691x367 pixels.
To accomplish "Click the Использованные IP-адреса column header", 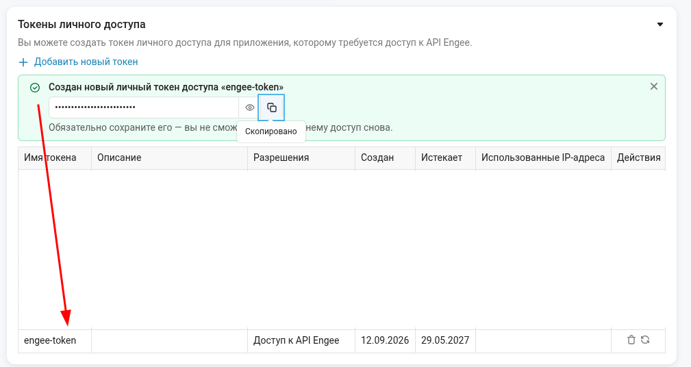I will pyautogui.click(x=543, y=157).
